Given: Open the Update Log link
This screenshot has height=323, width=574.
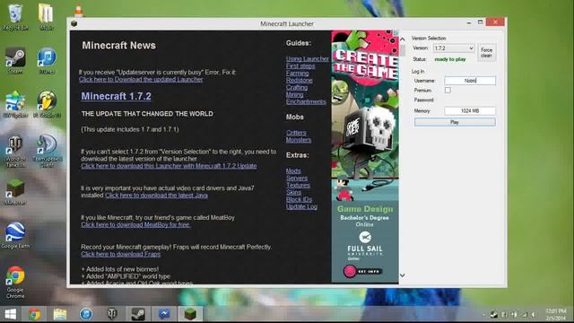Looking at the screenshot, I should coord(301,206).
